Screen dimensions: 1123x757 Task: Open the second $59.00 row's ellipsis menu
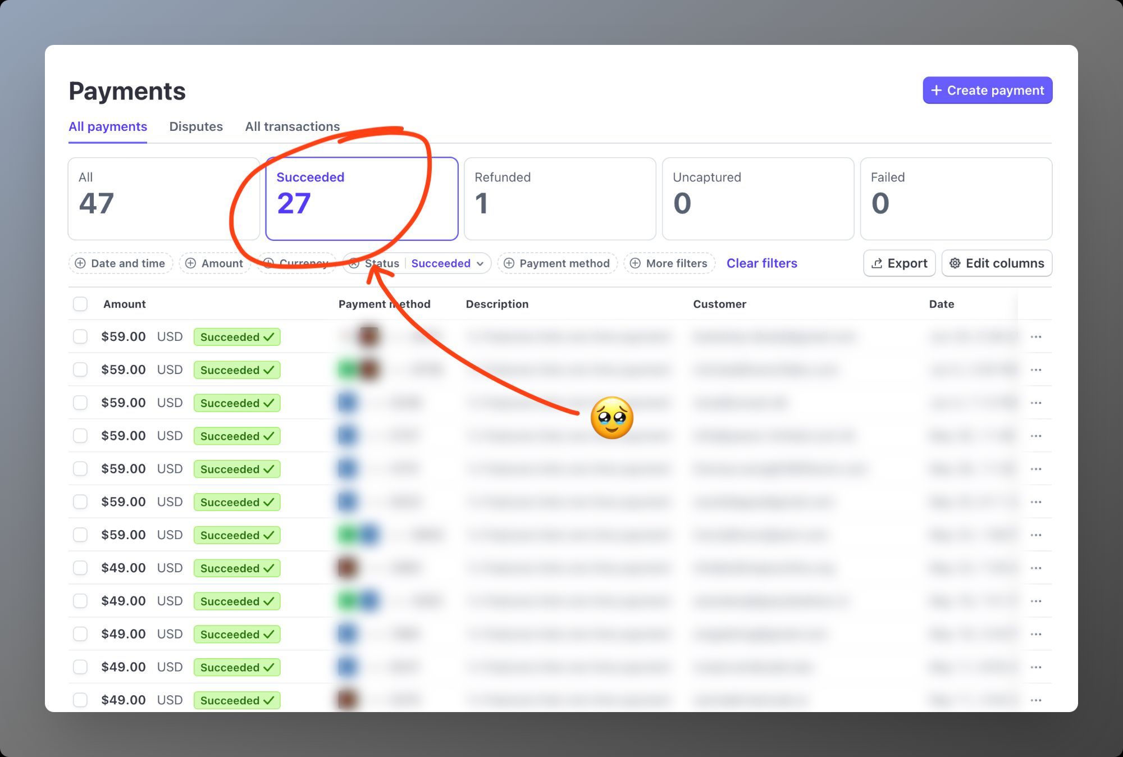(1036, 370)
